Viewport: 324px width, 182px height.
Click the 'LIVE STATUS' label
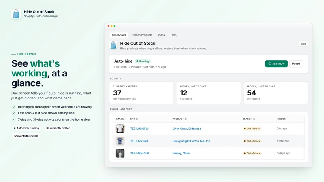[x=27, y=55]
